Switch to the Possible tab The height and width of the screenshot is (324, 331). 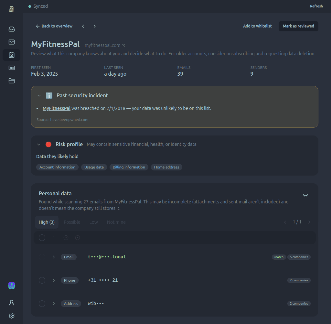72,222
